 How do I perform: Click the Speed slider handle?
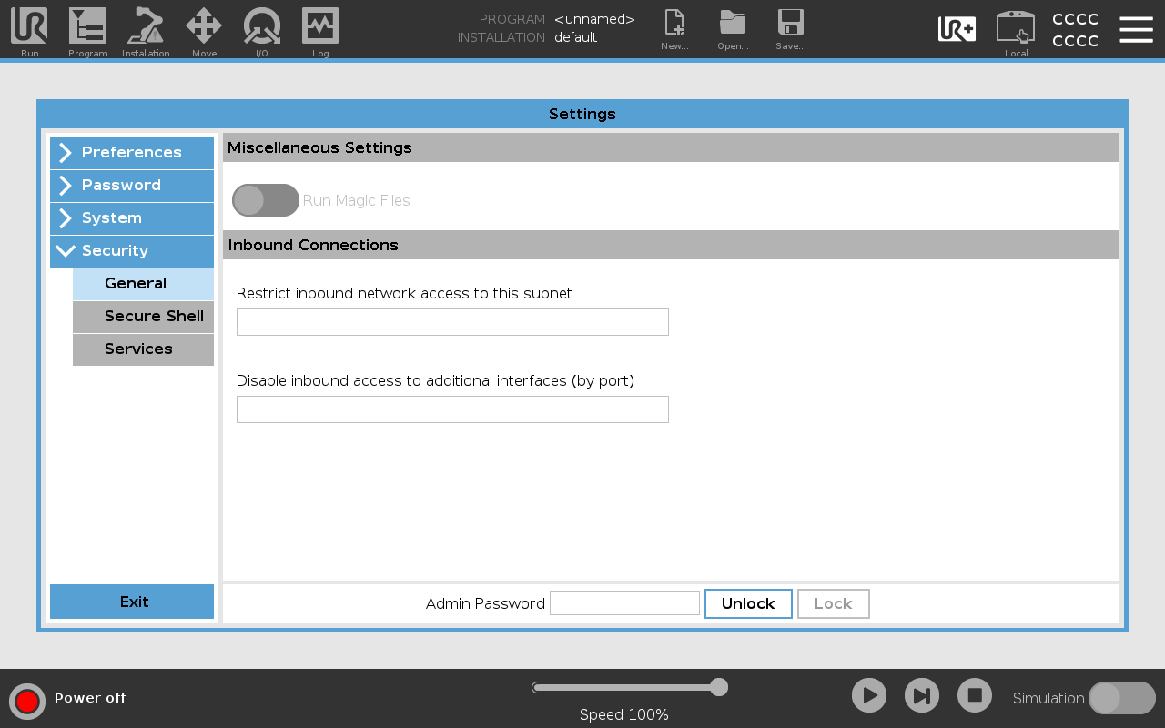(719, 687)
